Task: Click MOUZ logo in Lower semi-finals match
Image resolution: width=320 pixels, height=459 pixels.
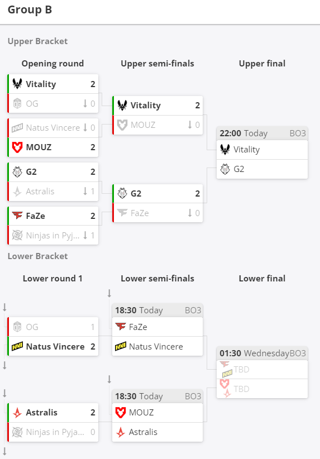Action: (x=120, y=413)
